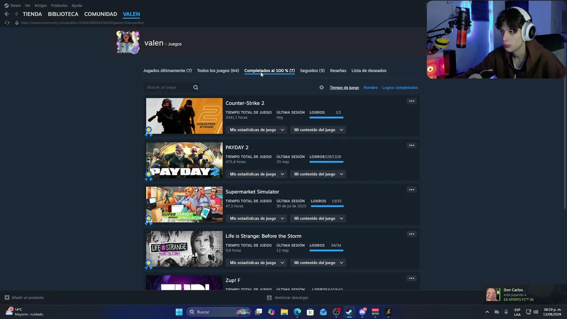Go to the BIBLIOTECA section
This screenshot has width=567, height=319.
click(x=63, y=14)
